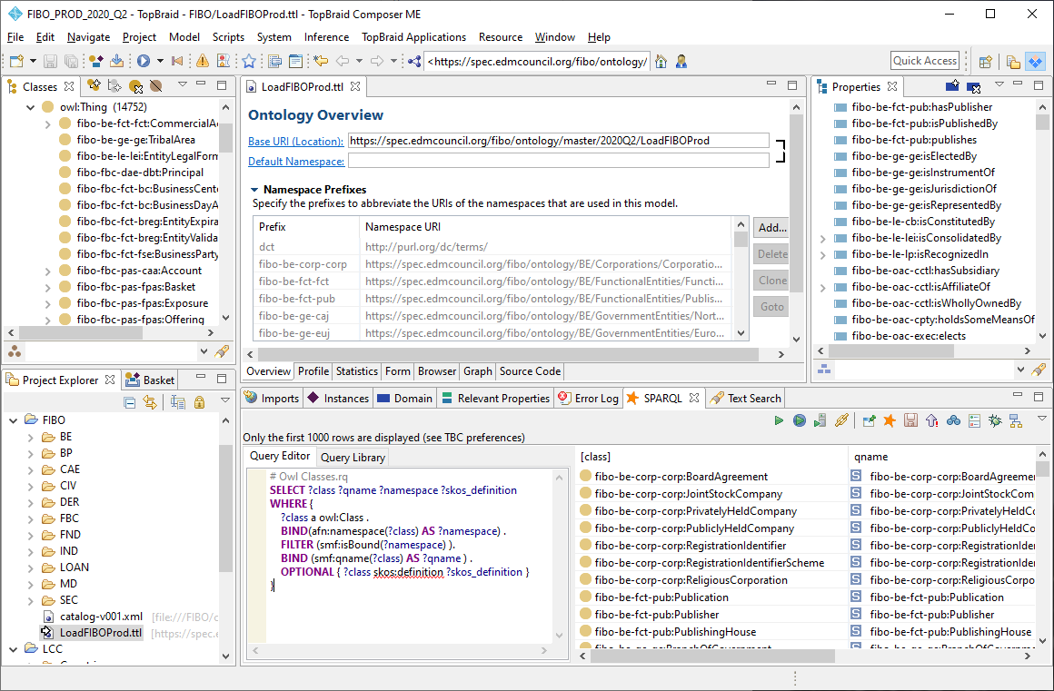Click the Base URI text field
The width and height of the screenshot is (1054, 691).
coord(558,141)
